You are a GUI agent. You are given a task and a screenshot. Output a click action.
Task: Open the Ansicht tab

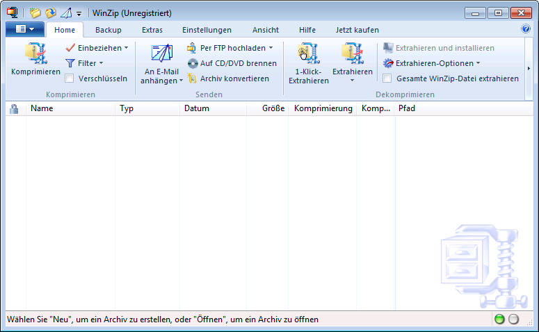pos(266,30)
